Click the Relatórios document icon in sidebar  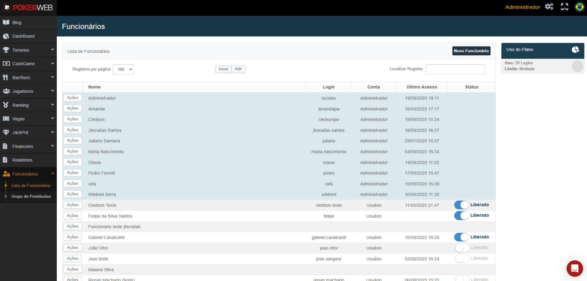coord(5,160)
